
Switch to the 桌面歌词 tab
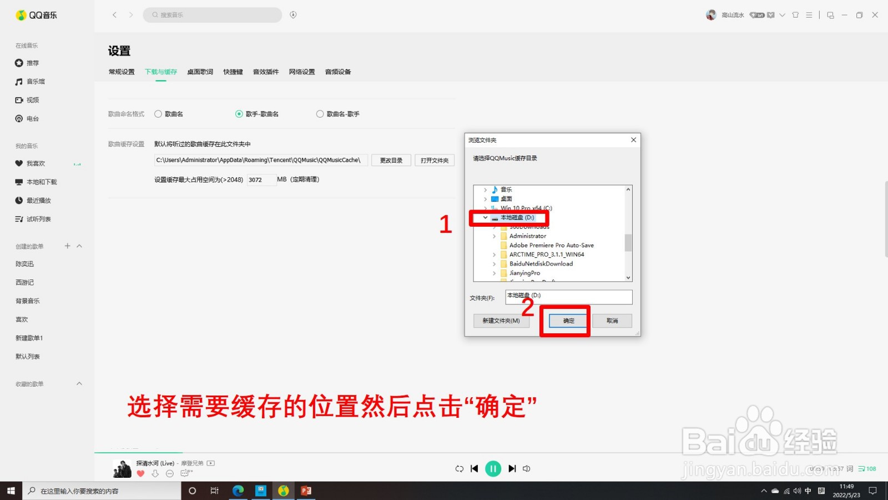(200, 72)
